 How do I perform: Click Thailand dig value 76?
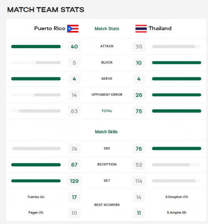[139, 149]
